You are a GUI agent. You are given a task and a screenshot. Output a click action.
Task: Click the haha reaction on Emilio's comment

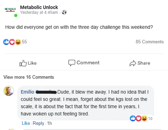click(x=144, y=118)
